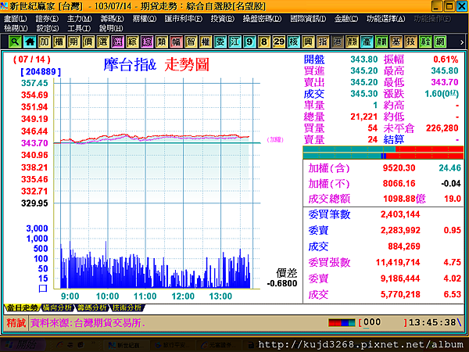
Task: Select the cyan 核 toolbar icon
Action: click(x=293, y=41)
